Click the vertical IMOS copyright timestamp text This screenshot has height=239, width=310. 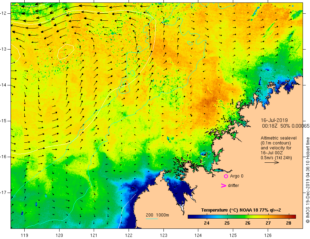[308, 180]
